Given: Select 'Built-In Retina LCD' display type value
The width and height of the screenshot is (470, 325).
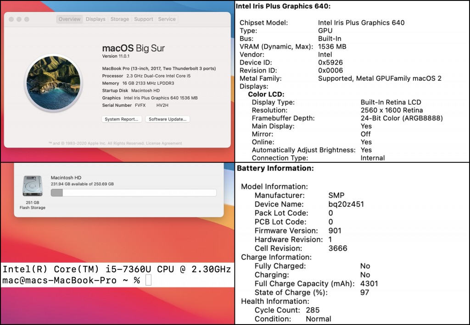Looking at the screenshot, I should [391, 102].
